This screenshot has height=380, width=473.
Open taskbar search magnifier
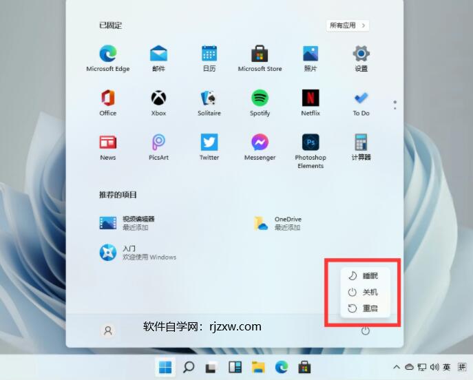tap(189, 367)
